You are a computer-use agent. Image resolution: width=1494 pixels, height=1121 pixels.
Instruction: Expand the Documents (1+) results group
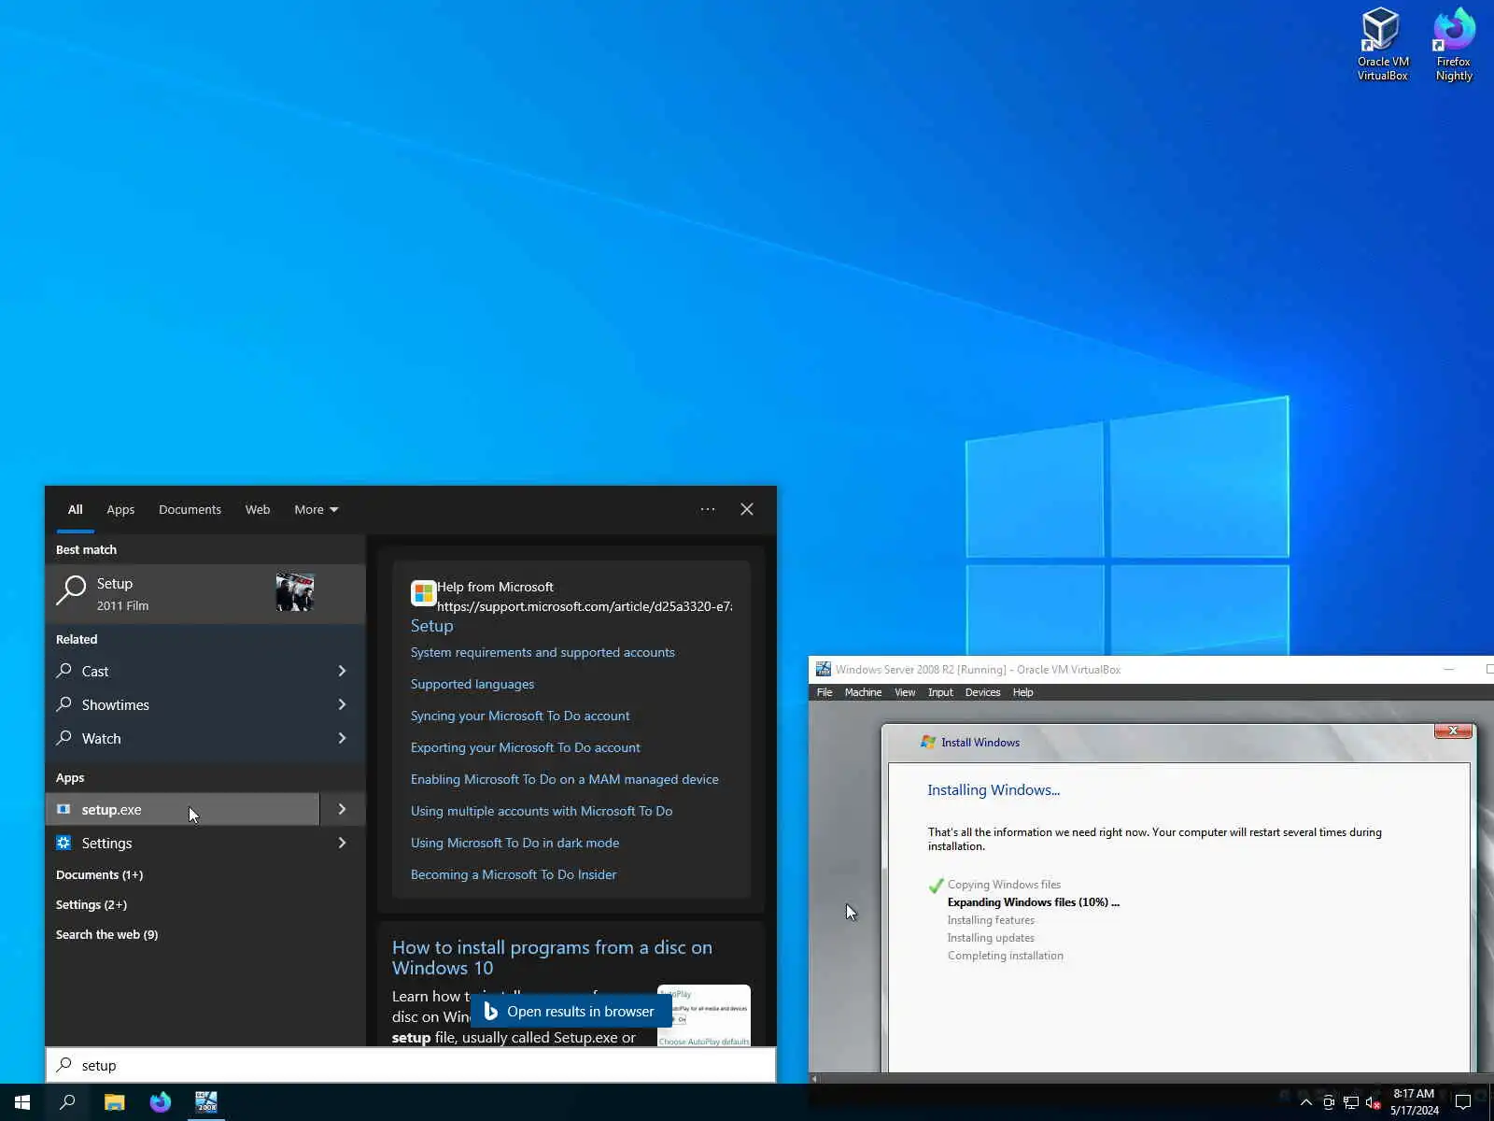point(99,874)
